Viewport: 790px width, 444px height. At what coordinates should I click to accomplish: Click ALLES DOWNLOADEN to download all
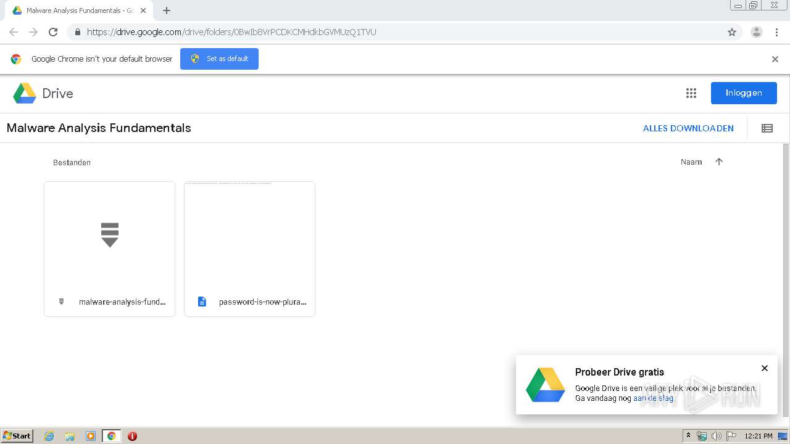click(x=688, y=128)
